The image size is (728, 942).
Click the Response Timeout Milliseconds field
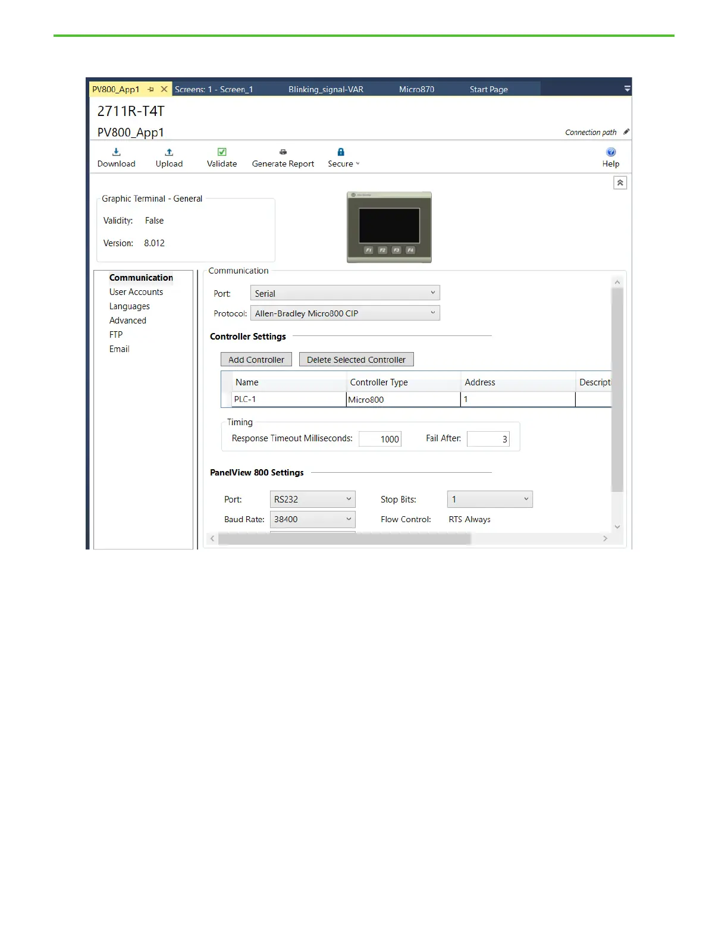pyautogui.click(x=380, y=439)
